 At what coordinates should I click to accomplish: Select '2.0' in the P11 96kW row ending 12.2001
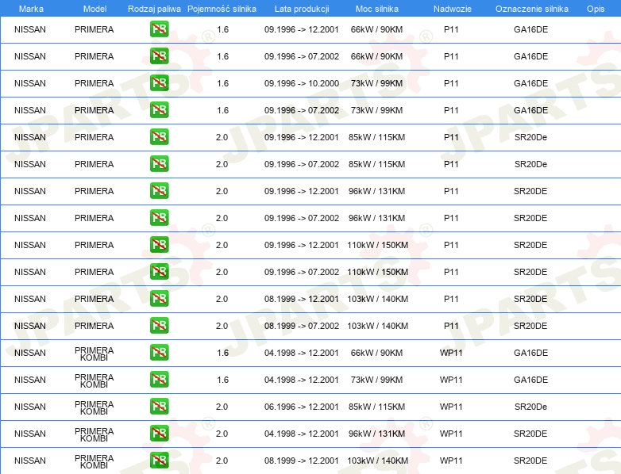point(222,191)
